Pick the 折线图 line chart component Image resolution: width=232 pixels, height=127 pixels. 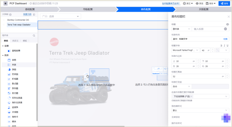15,79
